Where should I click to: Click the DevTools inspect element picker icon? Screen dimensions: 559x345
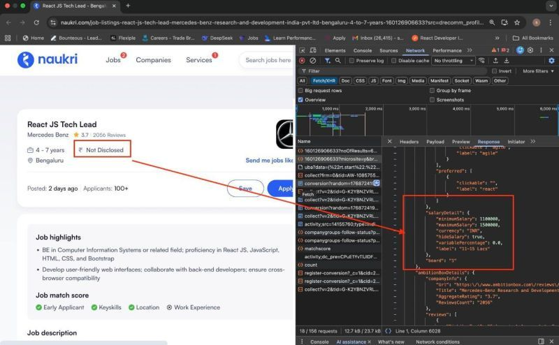[x=302, y=50]
